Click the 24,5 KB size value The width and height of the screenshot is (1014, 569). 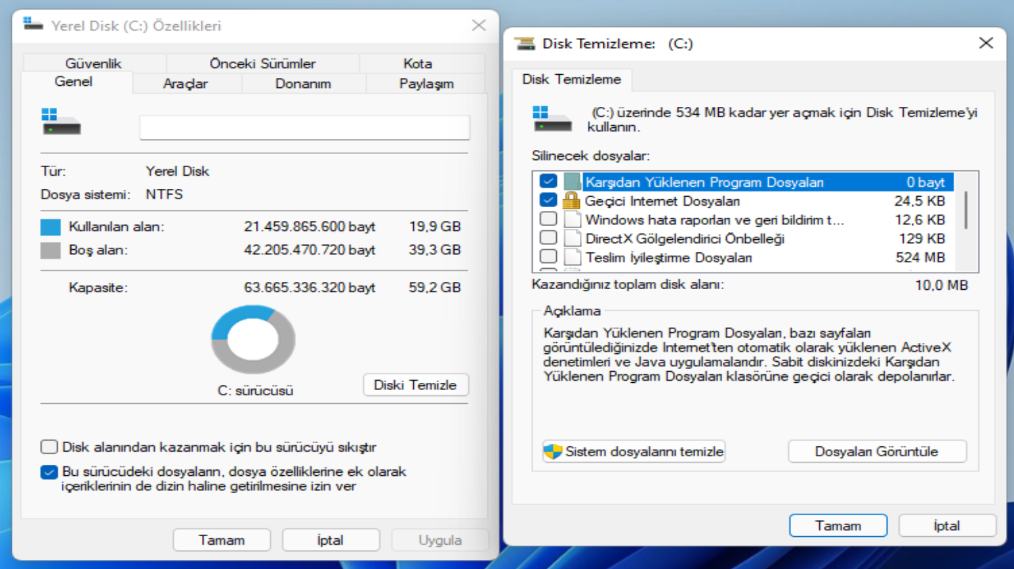point(920,201)
